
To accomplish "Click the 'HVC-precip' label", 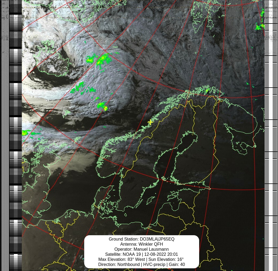I will pyautogui.click(x=154, y=264).
